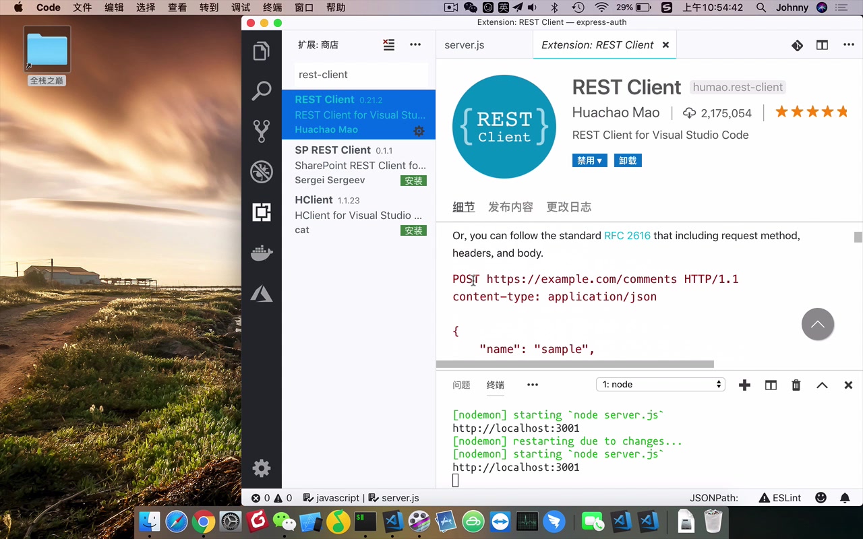This screenshot has width=863, height=539.
Task: Switch to the 发布内容 contributions tab
Action: pyautogui.click(x=510, y=207)
